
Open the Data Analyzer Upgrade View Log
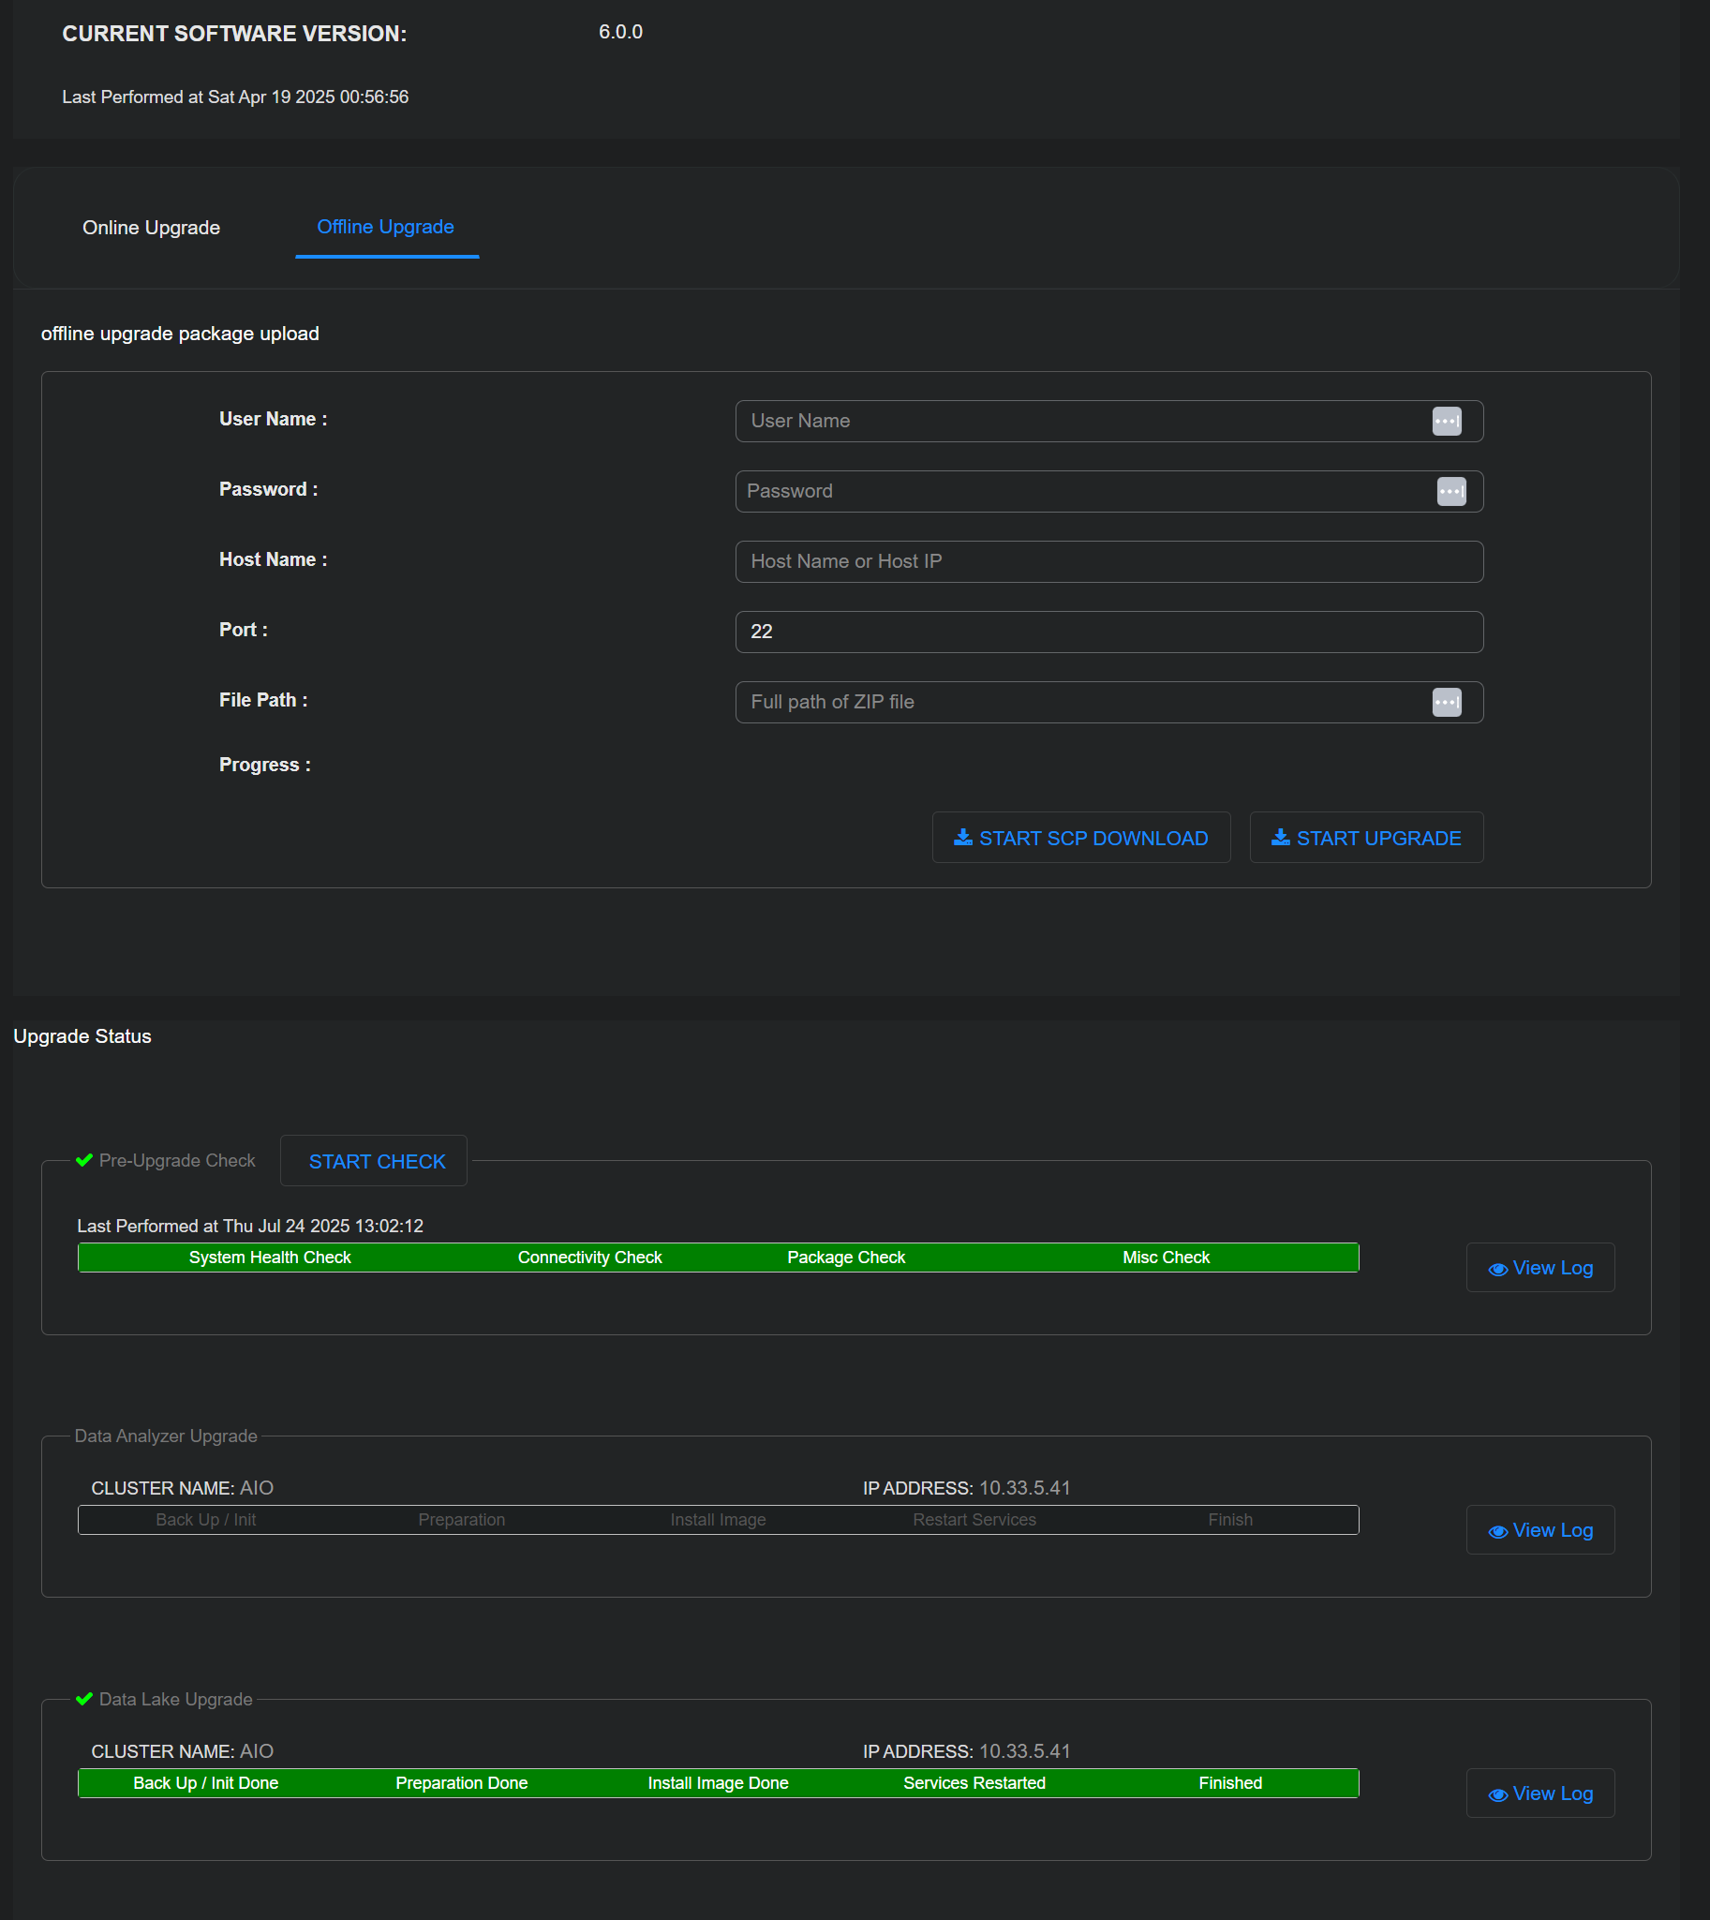1540,1530
